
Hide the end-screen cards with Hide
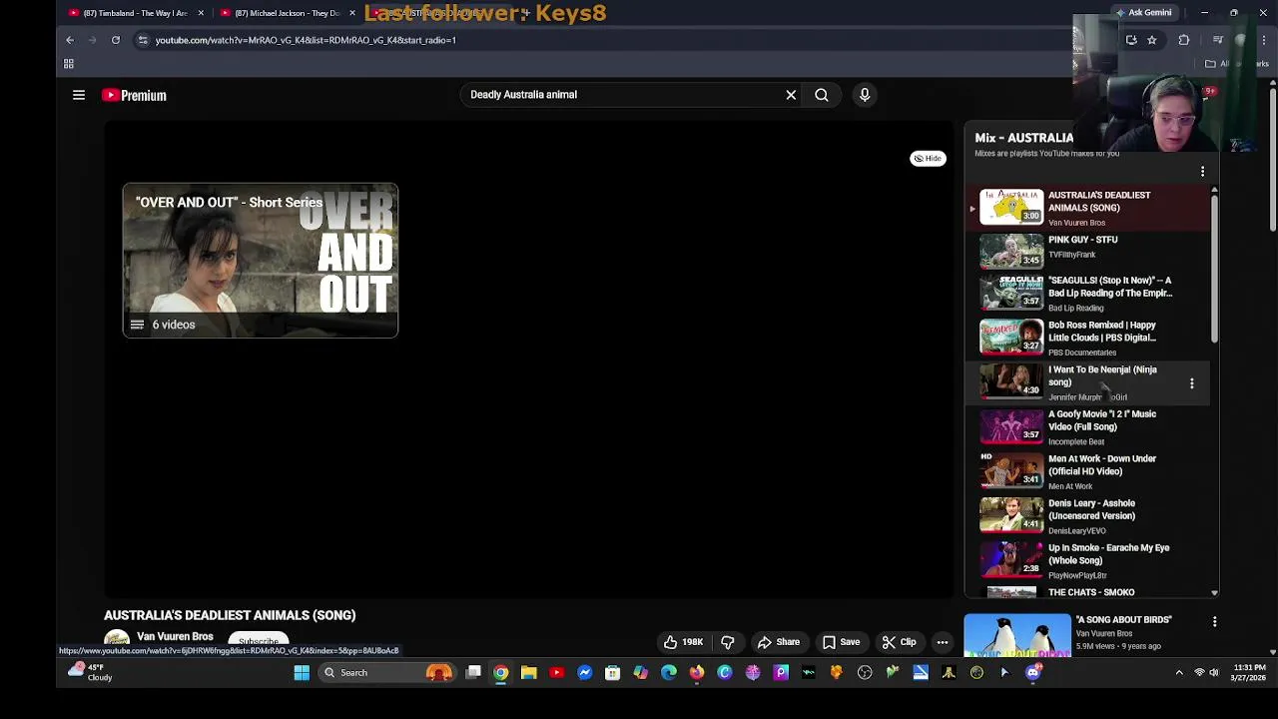928,158
